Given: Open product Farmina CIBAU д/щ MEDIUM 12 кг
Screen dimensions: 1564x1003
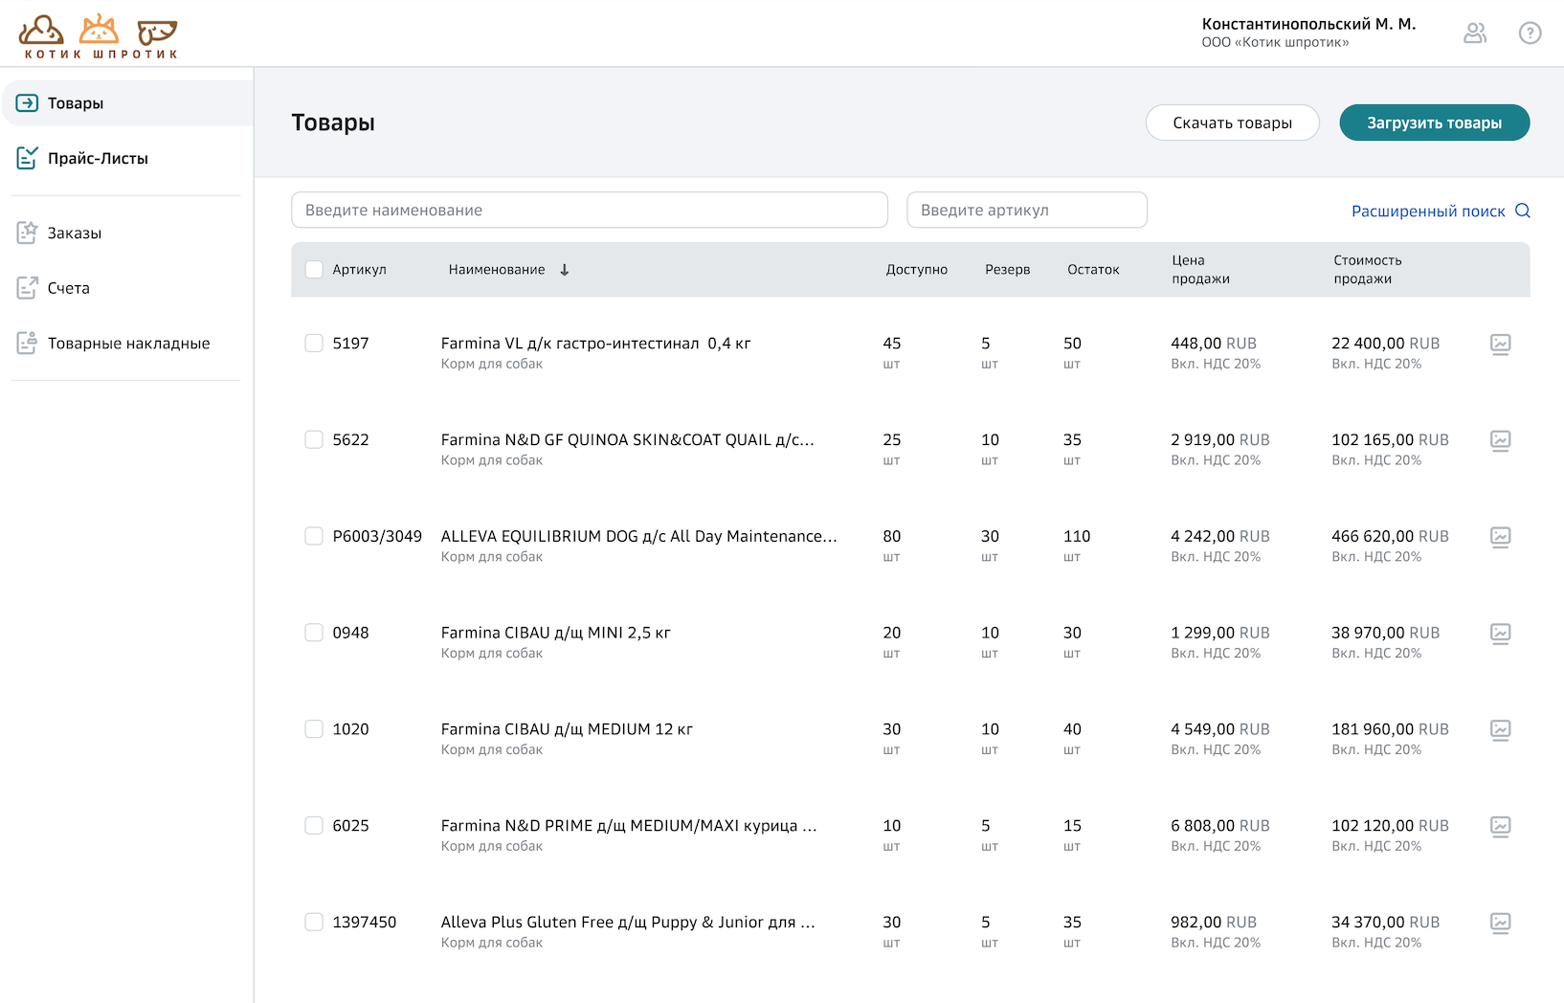Looking at the screenshot, I should click(567, 729).
